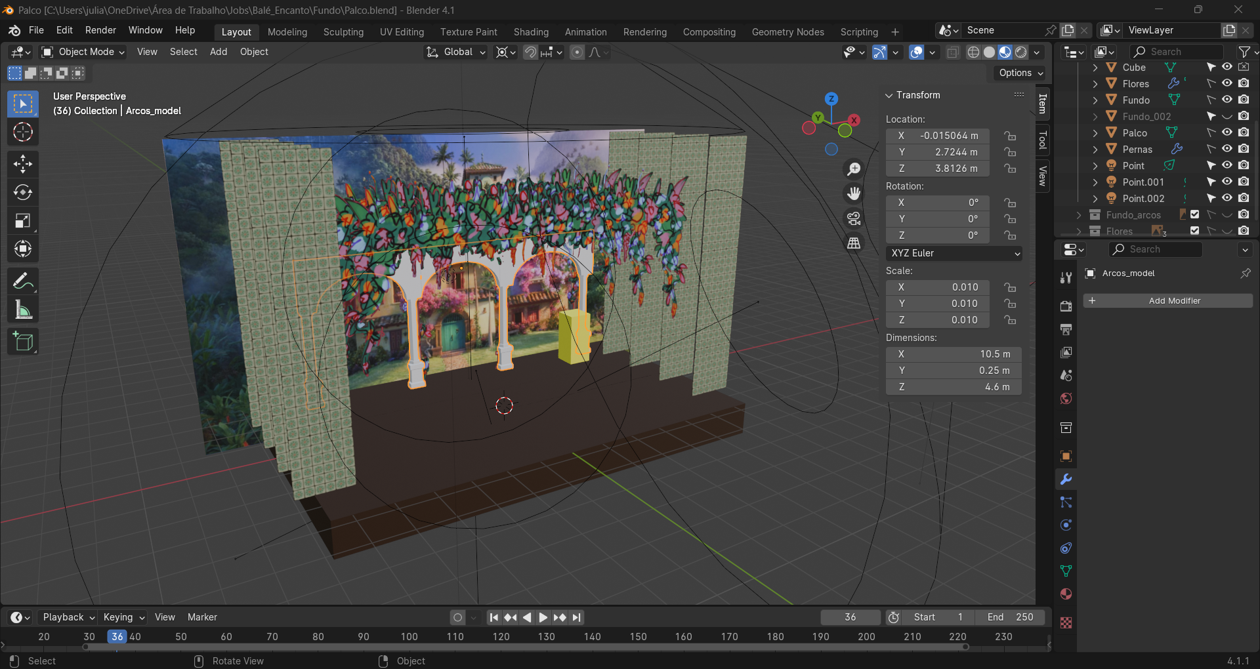The width and height of the screenshot is (1260, 669).
Task: Toggle the camera view icon
Action: click(x=854, y=218)
